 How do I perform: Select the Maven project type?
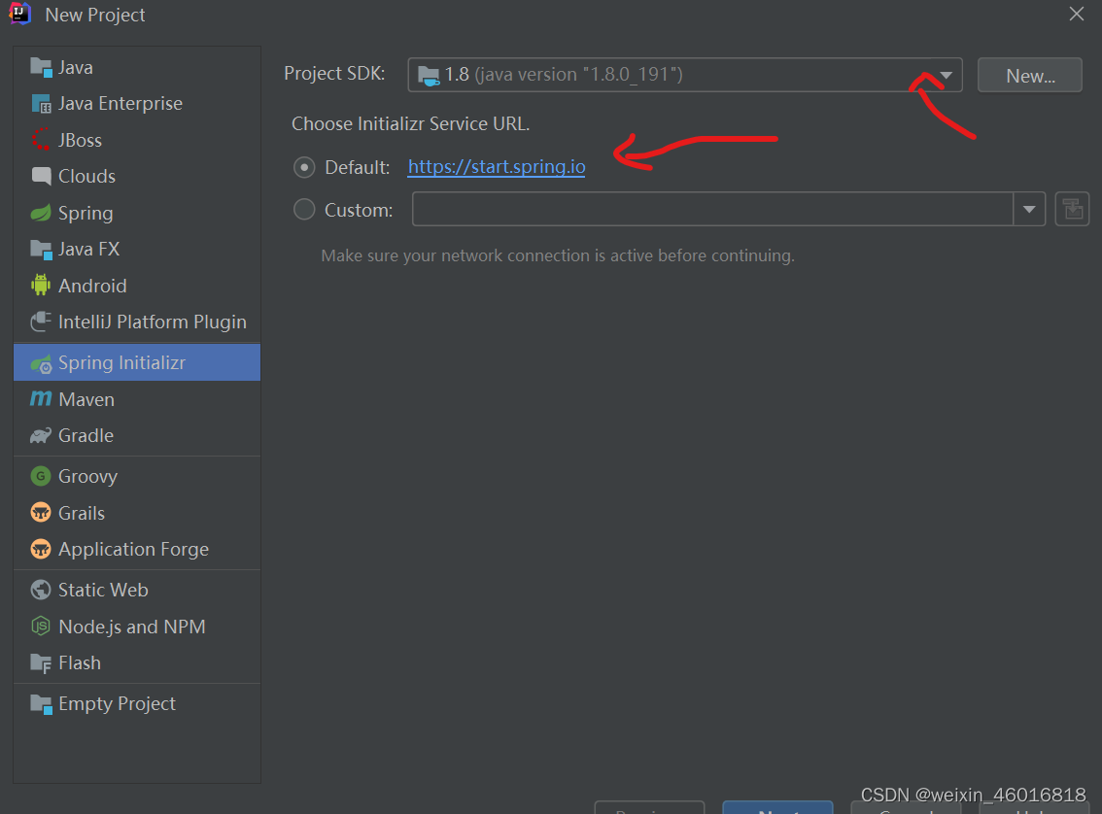pyautogui.click(x=137, y=399)
